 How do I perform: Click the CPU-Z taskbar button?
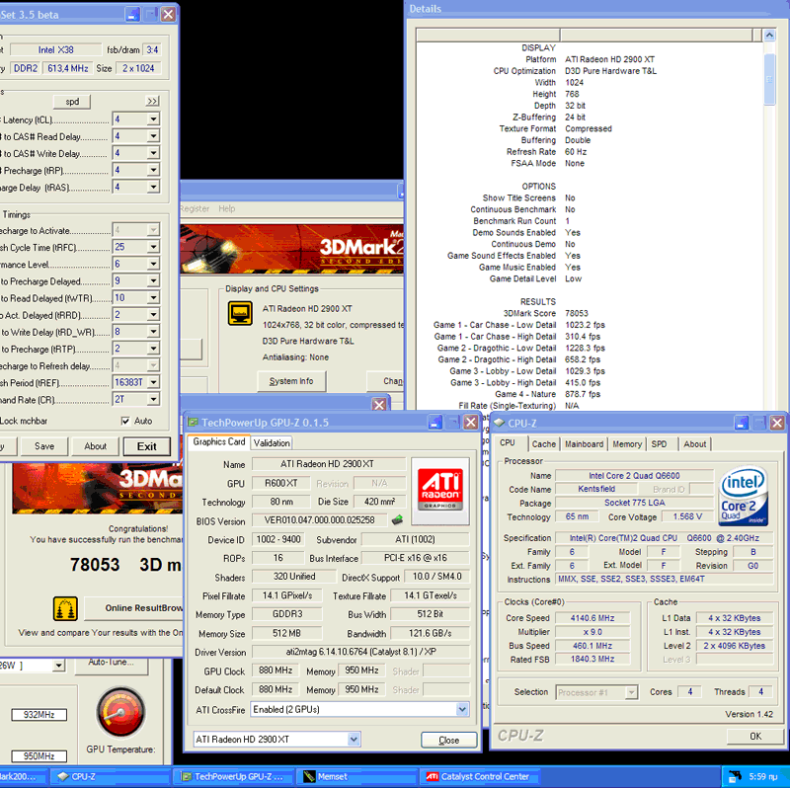pyautogui.click(x=109, y=776)
